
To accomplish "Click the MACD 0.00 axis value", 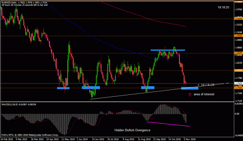I will coord(237,114).
